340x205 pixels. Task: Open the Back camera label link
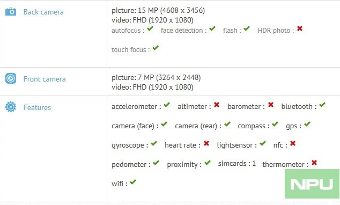pos(43,12)
